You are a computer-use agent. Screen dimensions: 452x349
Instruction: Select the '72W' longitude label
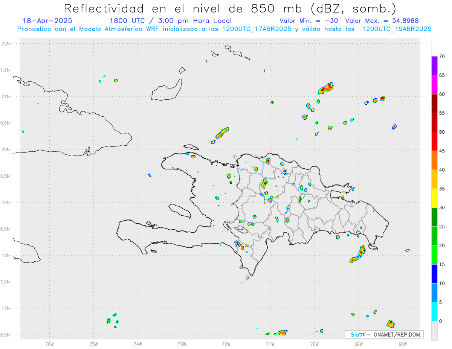coord(226,344)
